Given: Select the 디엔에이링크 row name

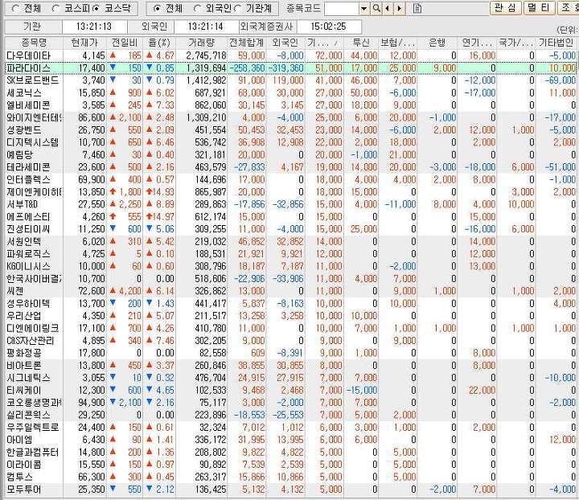Looking at the screenshot, I should click(x=32, y=329).
